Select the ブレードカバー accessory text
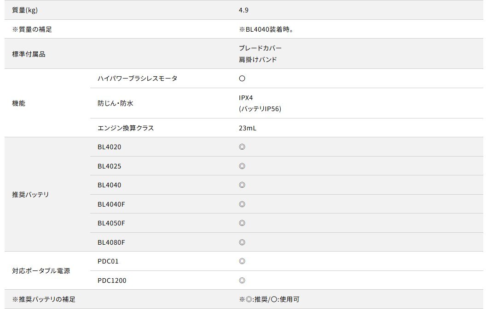 (x=260, y=48)
